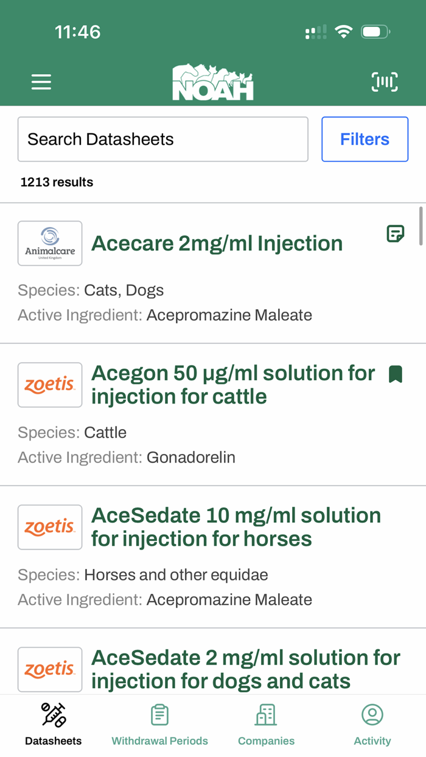Show the Activity tab
The image size is (426, 757).
[x=372, y=724]
